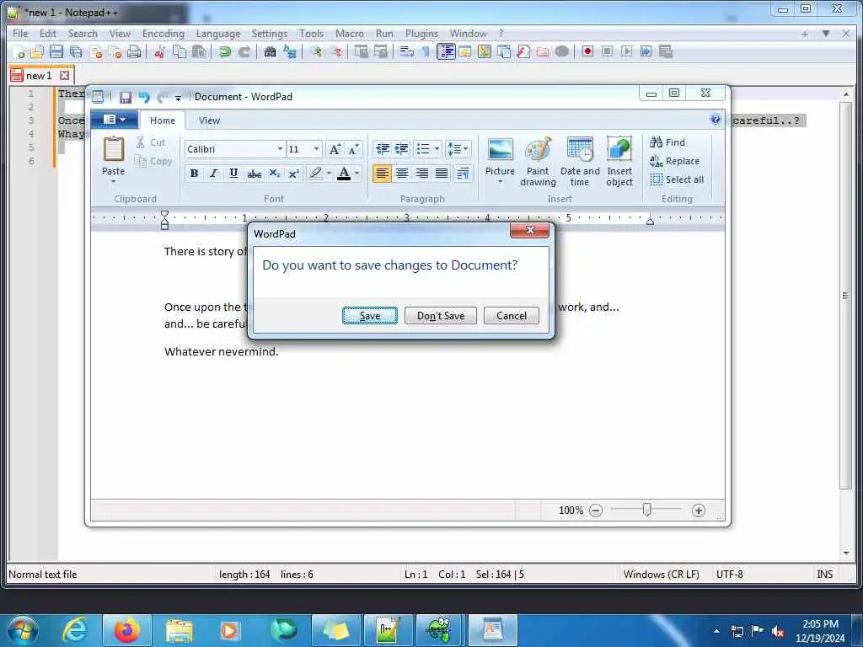Increase indent in WordPad
This screenshot has height=647, width=863.
[x=402, y=149]
